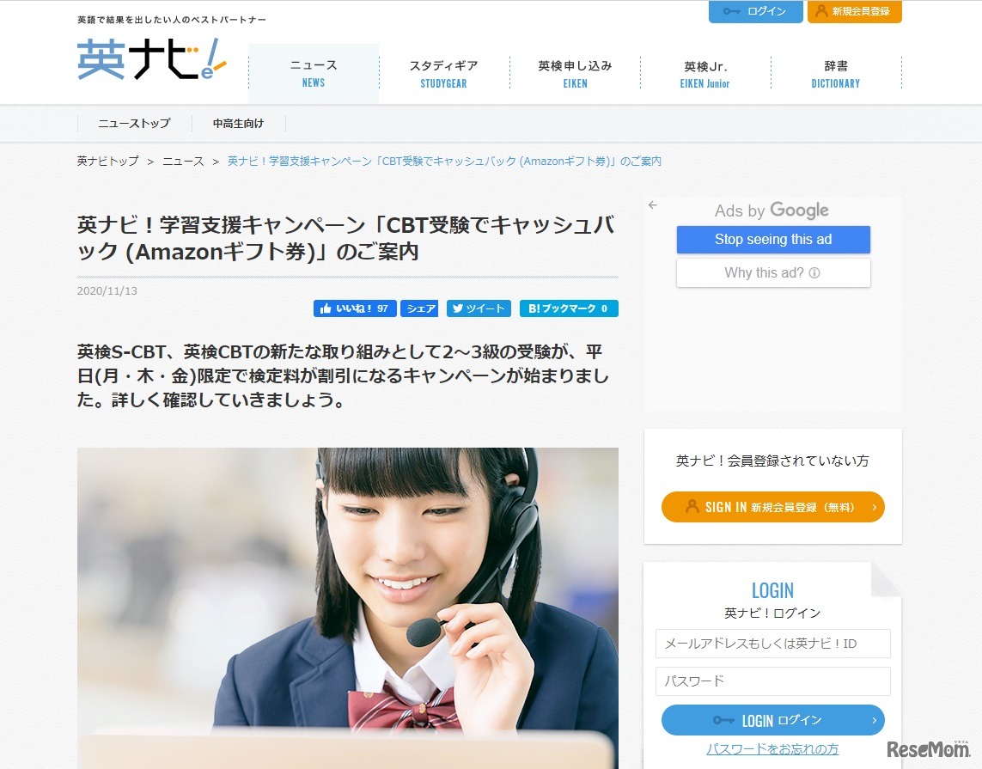Image resolution: width=982 pixels, height=769 pixels.
Task: Click the back arrow in the Google ad
Action: (653, 205)
